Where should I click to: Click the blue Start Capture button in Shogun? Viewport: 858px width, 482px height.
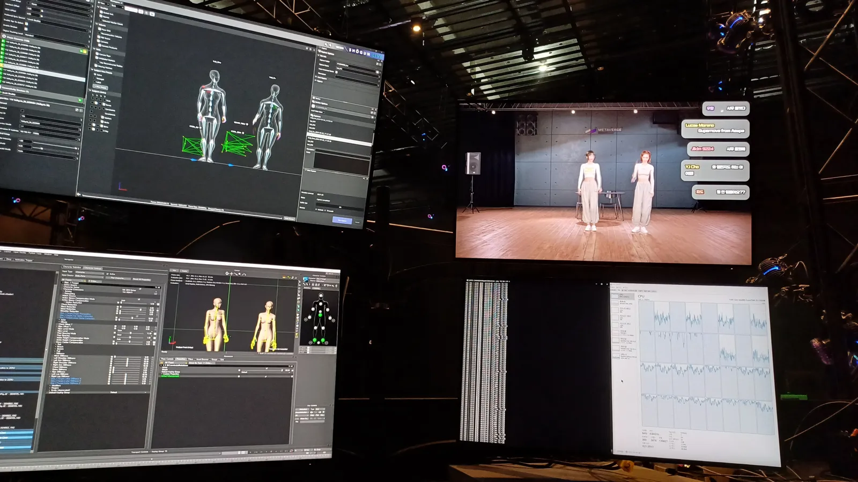point(342,220)
